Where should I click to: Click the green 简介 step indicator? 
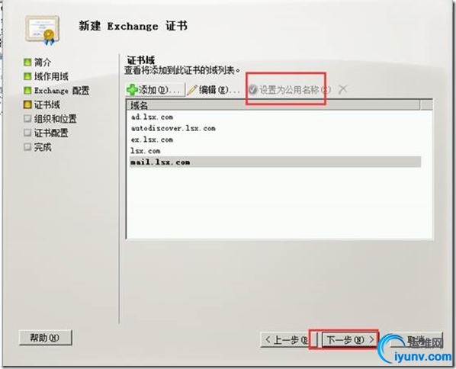[x=27, y=62]
